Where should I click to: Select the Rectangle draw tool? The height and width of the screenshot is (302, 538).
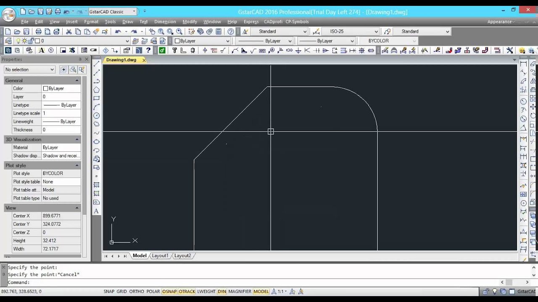tap(97, 99)
